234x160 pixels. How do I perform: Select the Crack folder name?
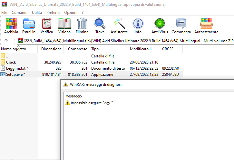(x=11, y=62)
